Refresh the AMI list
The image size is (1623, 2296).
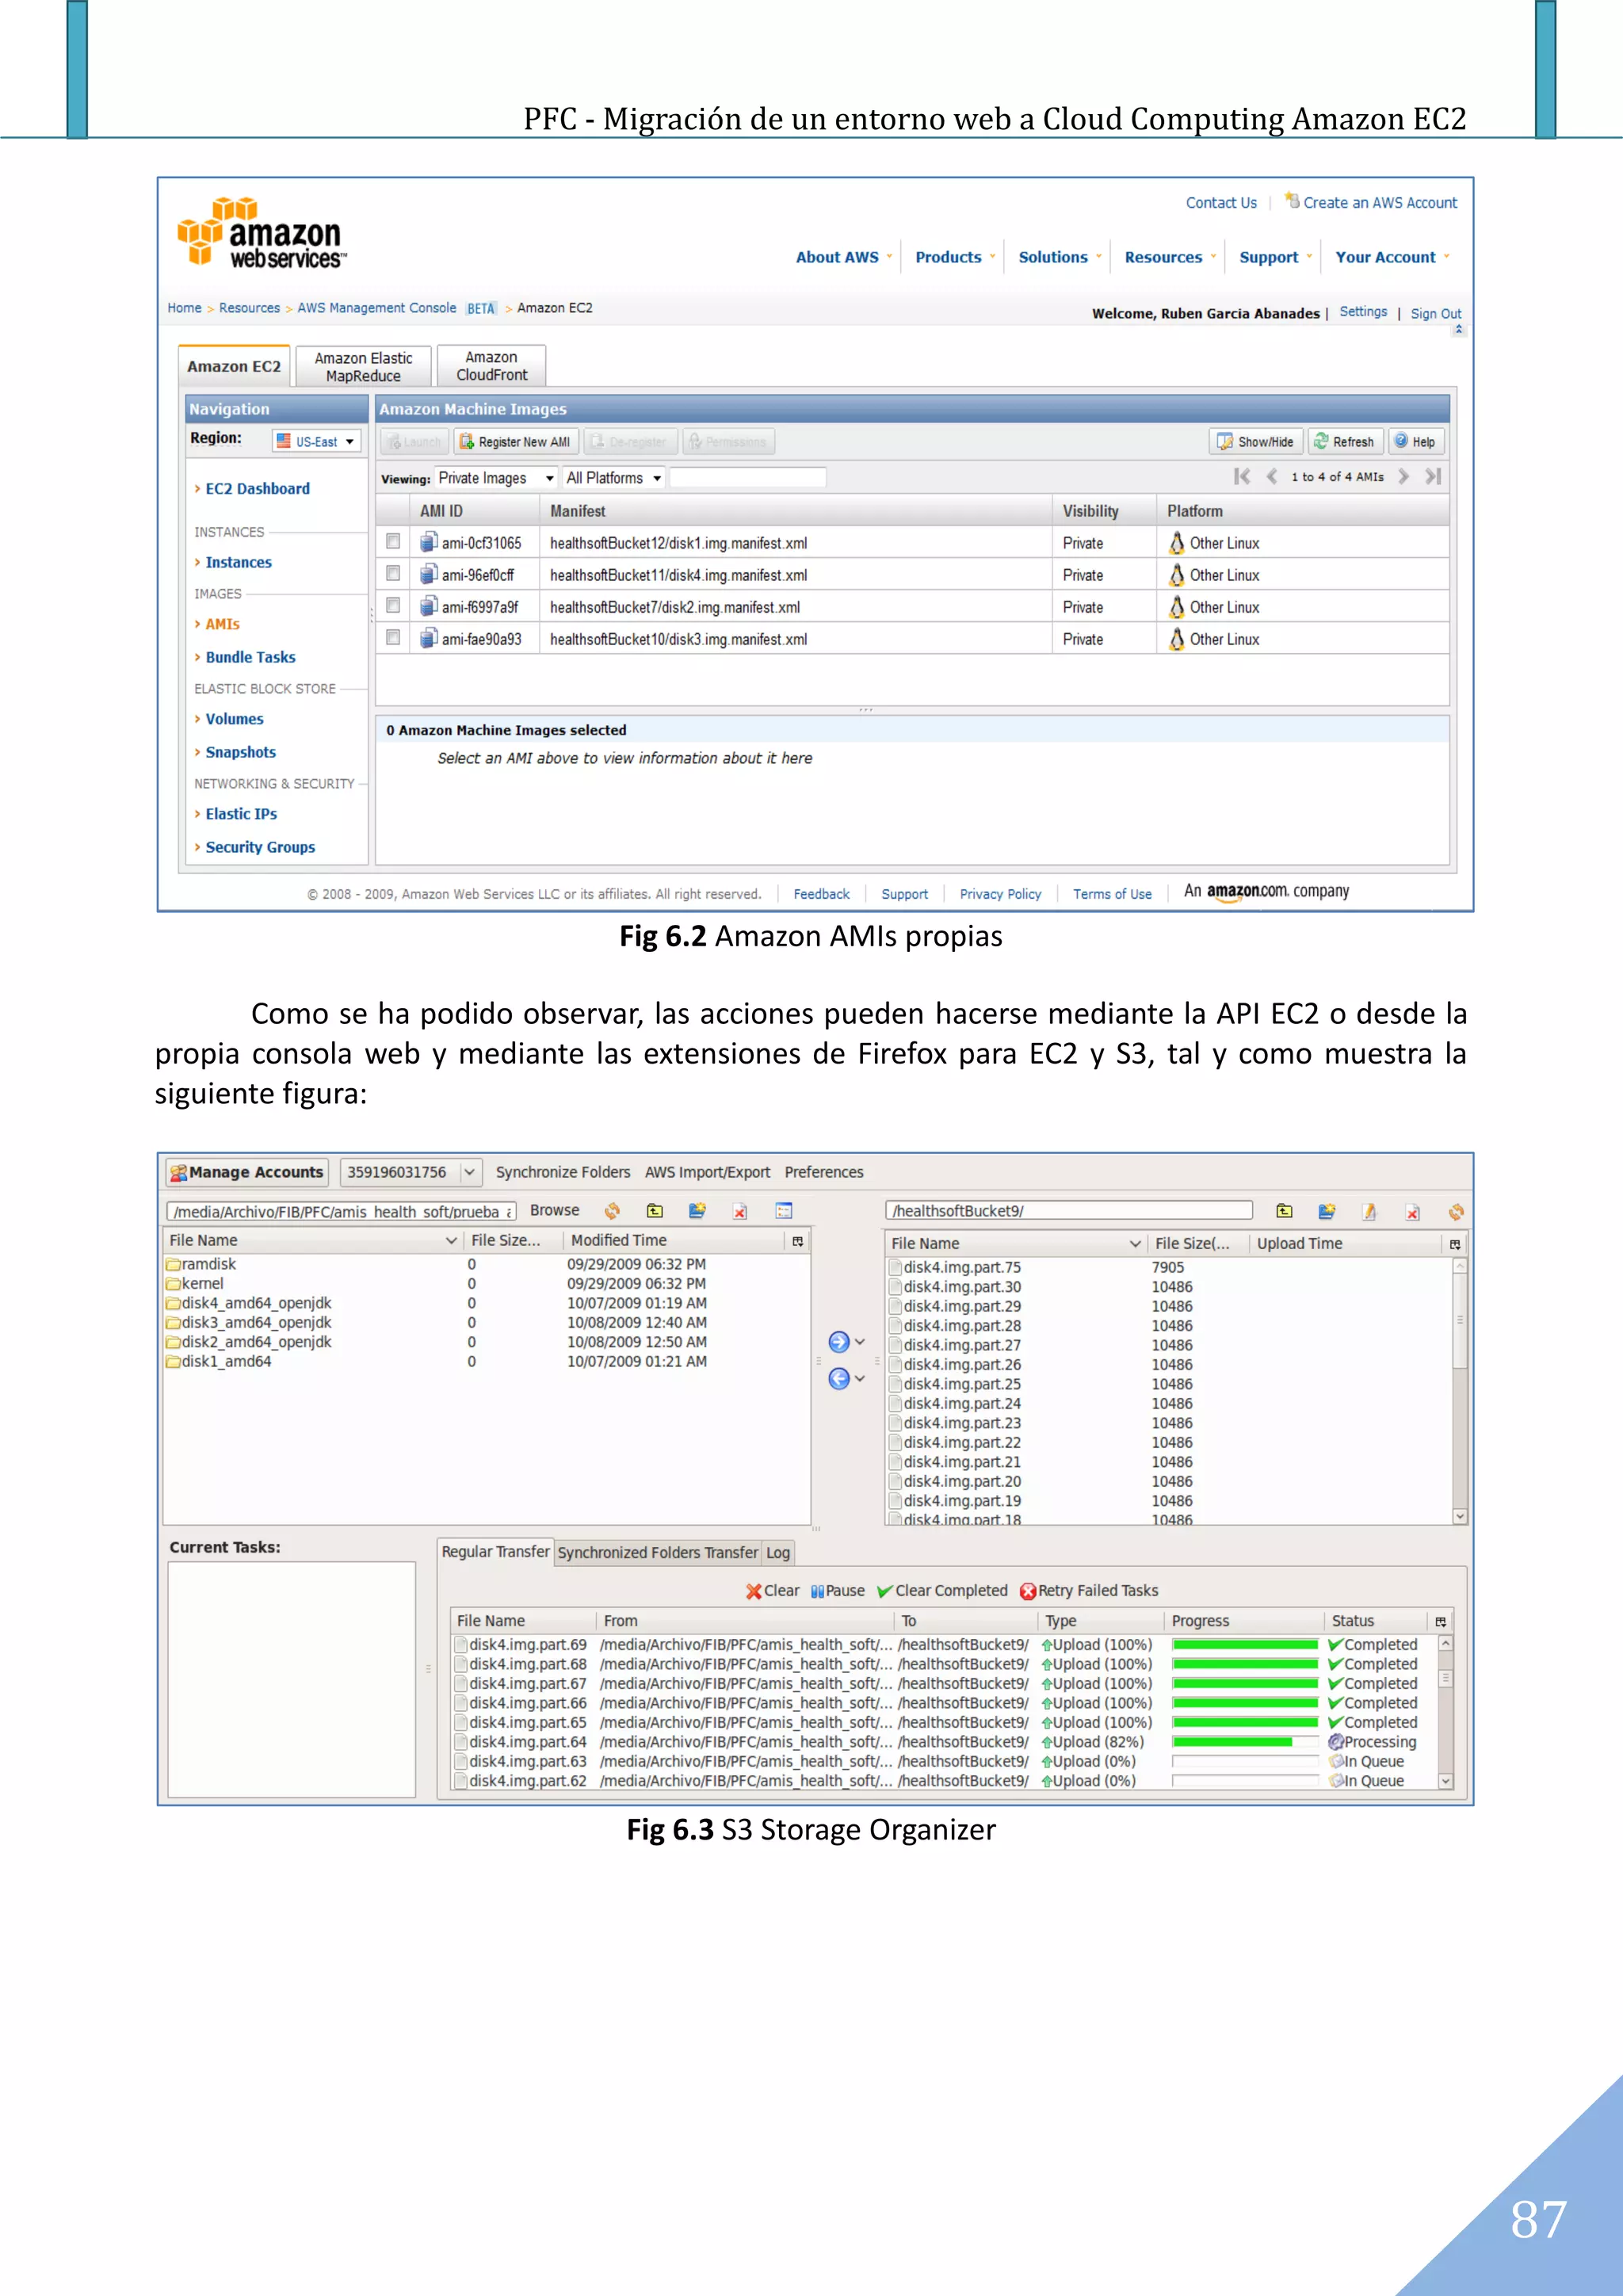point(1345,442)
